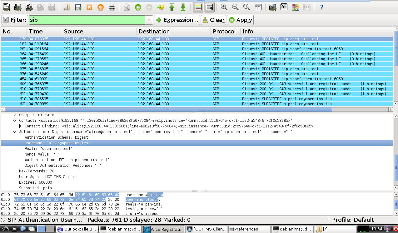
Task: Save the capture file
Action: (x=78, y=7)
